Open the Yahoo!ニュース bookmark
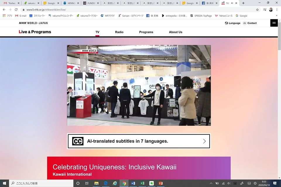 [x=224, y=16]
